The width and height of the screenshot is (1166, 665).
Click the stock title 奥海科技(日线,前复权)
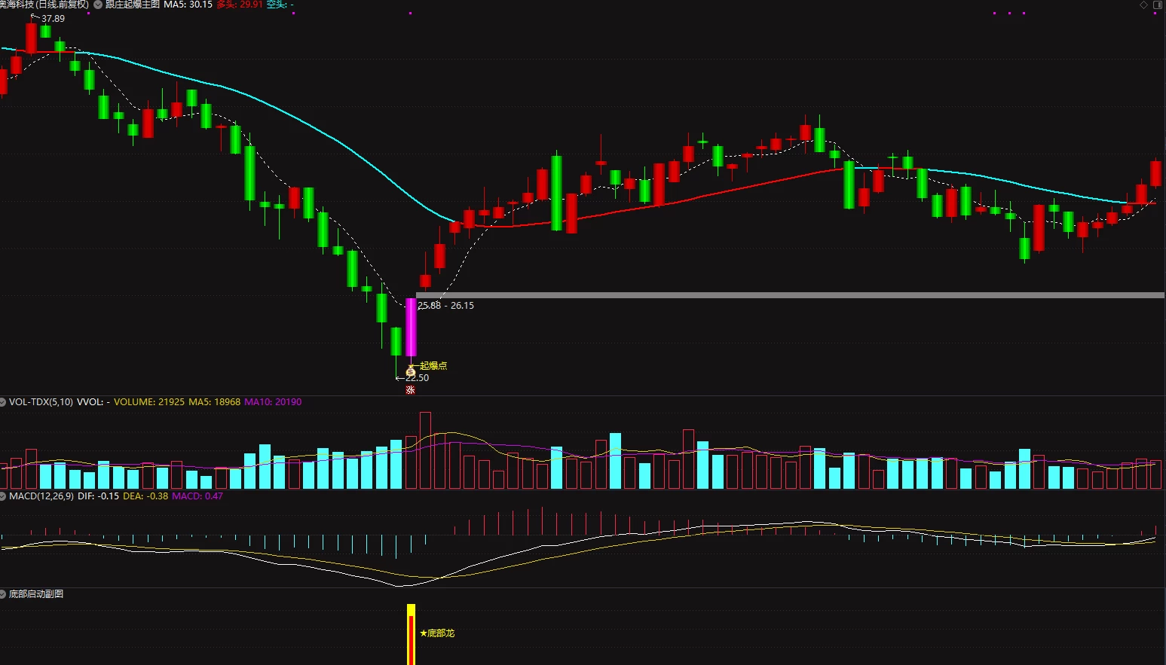pos(44,5)
